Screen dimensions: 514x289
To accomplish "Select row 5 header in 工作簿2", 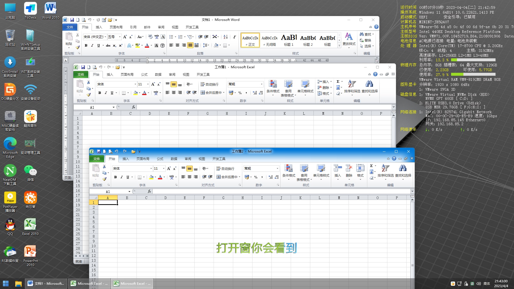I will tap(93, 222).
